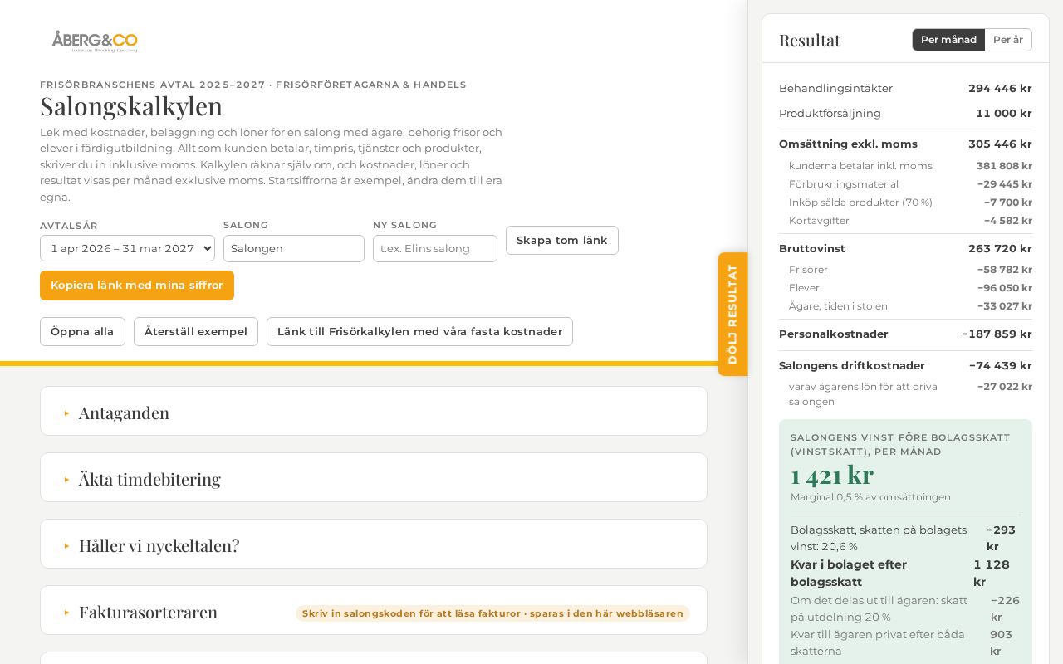Click Skapa tom länk button
The image size is (1063, 664).
(562, 240)
